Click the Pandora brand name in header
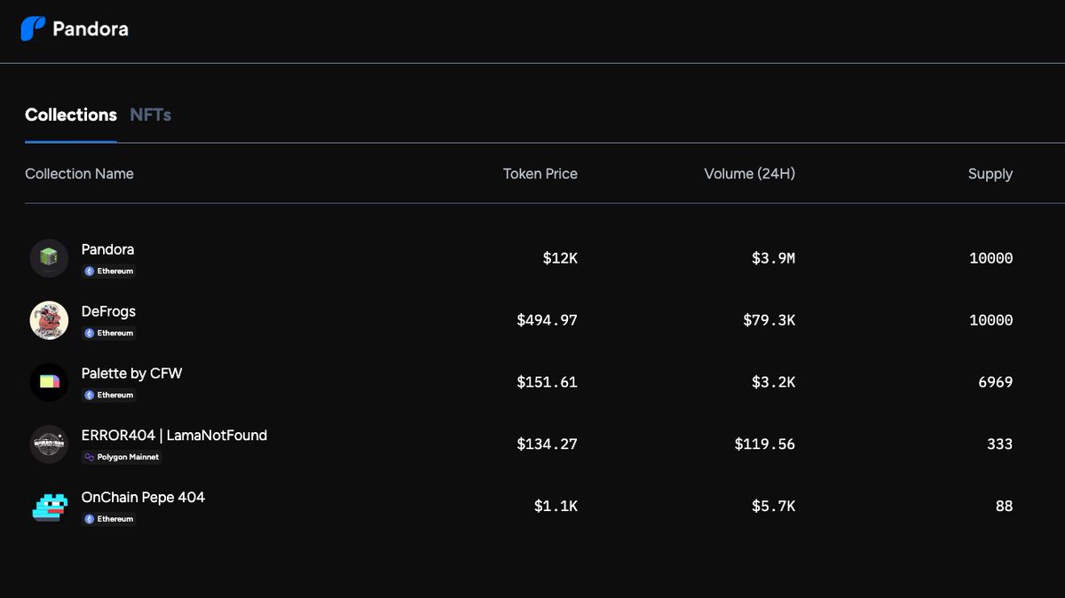Screen dimensions: 1065x598 tap(91, 28)
